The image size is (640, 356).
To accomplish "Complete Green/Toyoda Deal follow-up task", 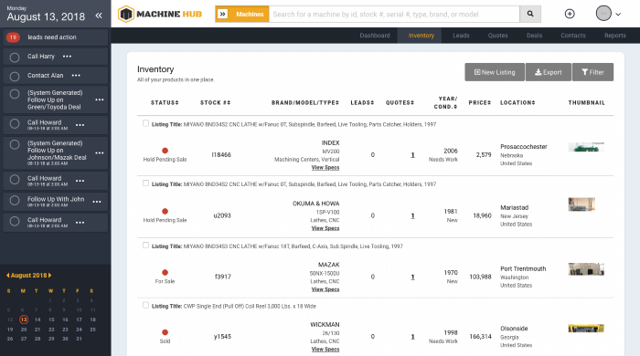I will 15,94.
